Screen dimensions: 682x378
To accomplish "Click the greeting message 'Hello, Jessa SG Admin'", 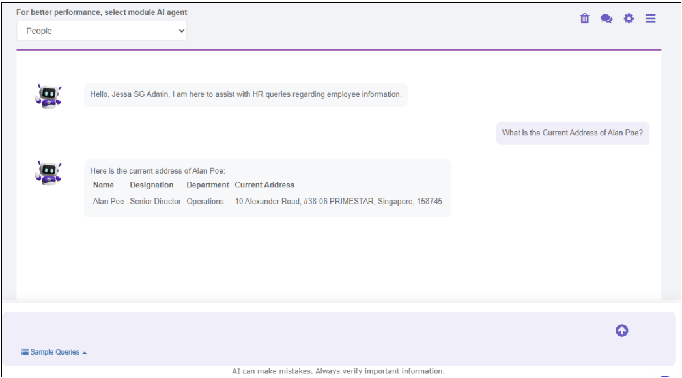I will [246, 94].
